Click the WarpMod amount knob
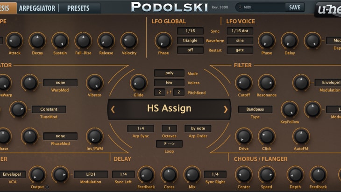Viewport: 341px width, 192px height. [x=30, y=83]
